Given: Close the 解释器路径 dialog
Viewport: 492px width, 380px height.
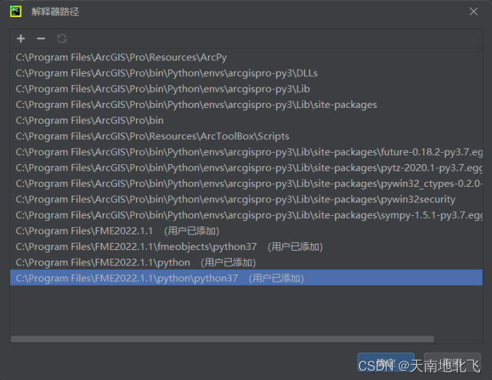Looking at the screenshot, I should (474, 11).
